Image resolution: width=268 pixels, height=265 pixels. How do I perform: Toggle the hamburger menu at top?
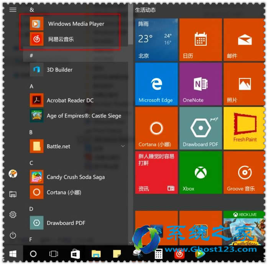(x=13, y=10)
